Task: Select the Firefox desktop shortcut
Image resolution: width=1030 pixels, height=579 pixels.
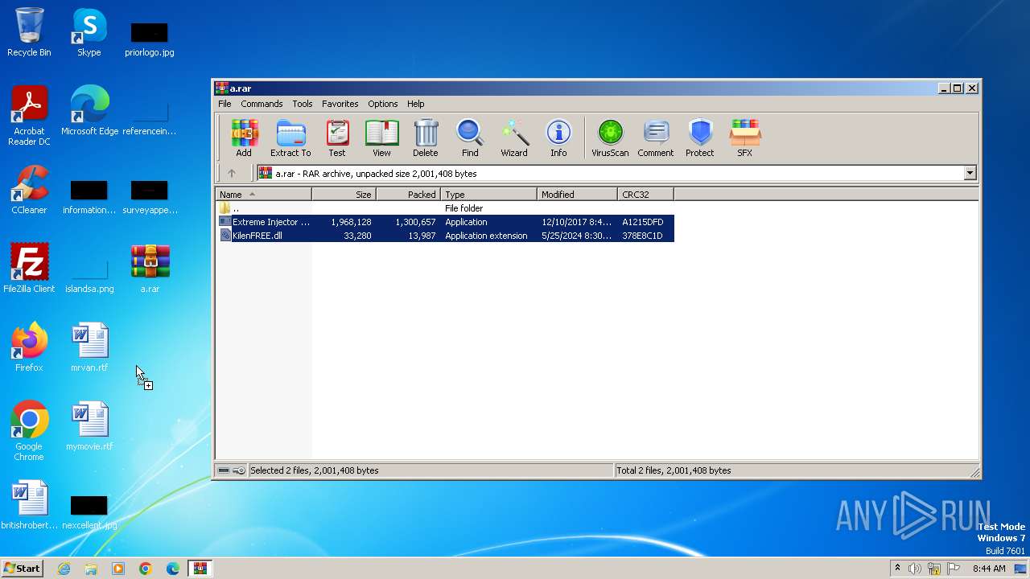Action: tap(29, 347)
